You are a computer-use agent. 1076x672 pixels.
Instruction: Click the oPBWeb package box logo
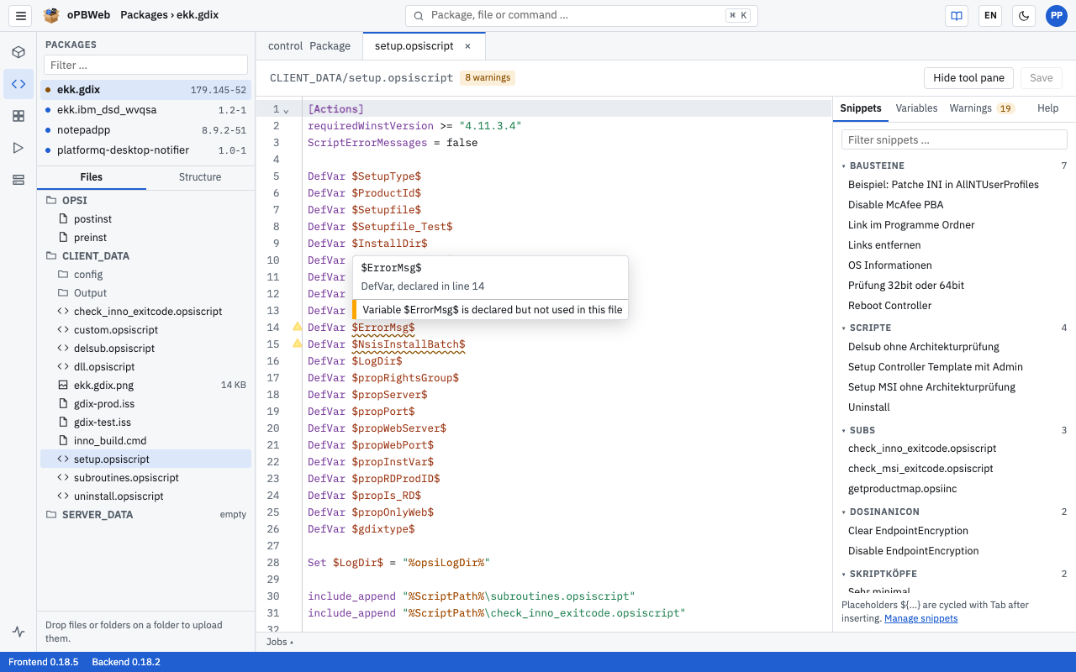coord(51,15)
